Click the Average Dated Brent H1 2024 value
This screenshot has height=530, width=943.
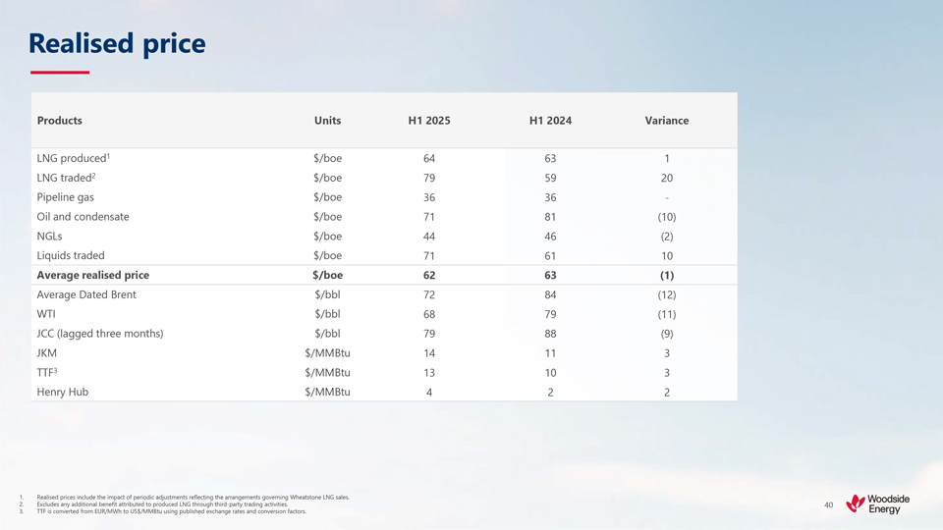point(550,295)
